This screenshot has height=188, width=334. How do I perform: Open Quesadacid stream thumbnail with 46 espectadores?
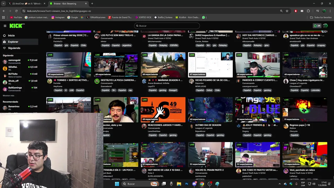(116, 65)
